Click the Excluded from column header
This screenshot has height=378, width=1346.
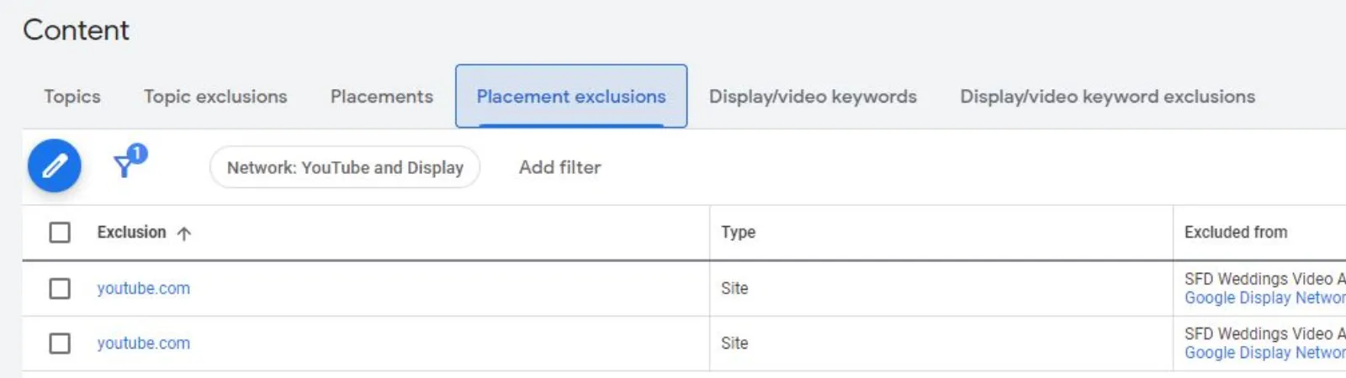(1236, 232)
